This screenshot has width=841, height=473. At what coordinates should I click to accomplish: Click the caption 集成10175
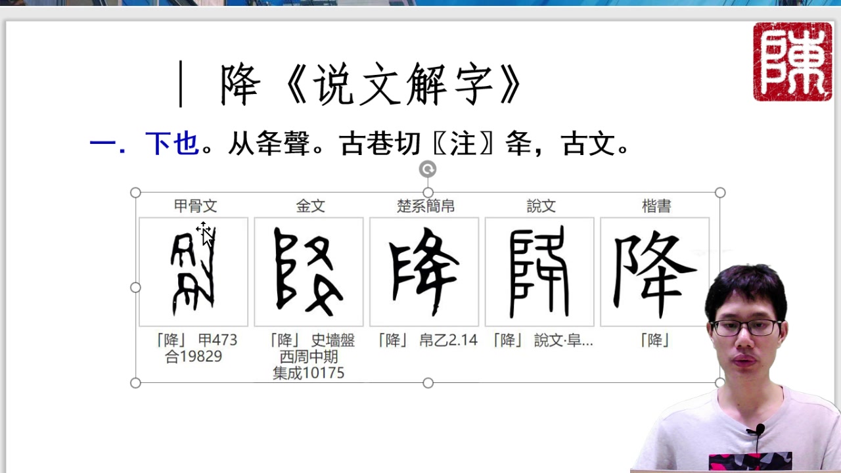coord(309,373)
